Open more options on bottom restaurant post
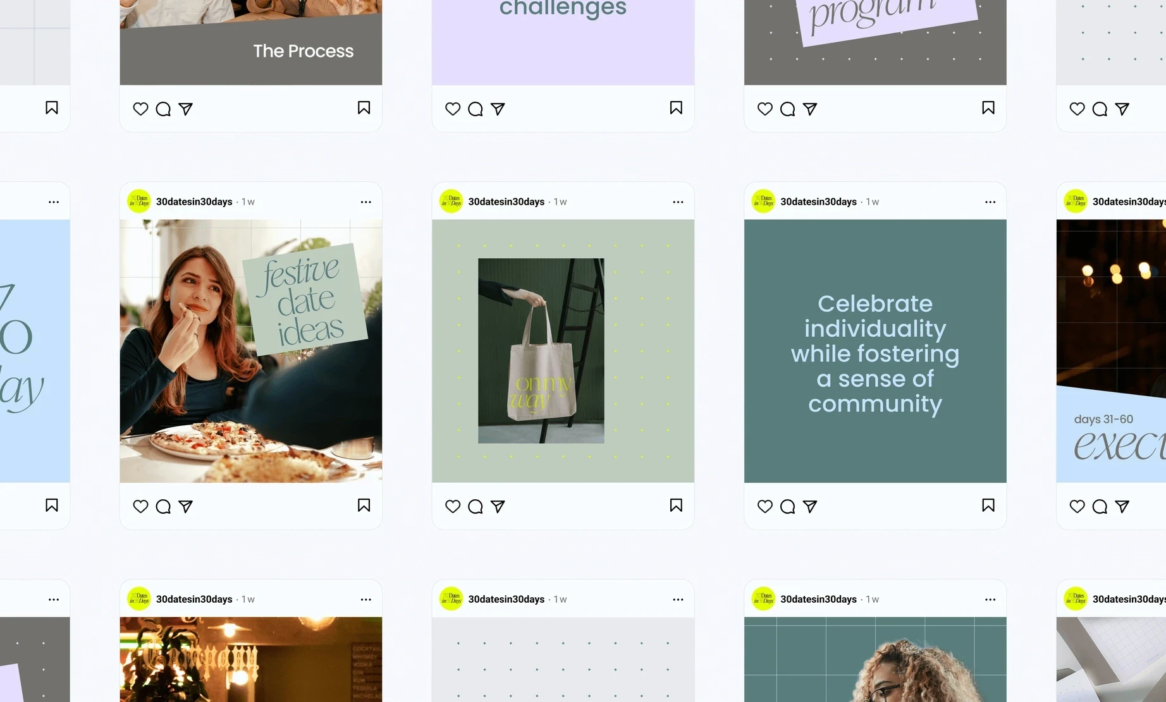Viewport: 1166px width, 702px height. tap(366, 600)
